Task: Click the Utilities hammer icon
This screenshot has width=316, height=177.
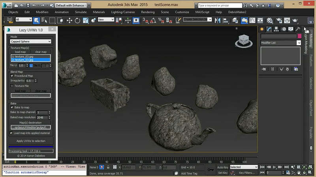Action: pos(298,29)
